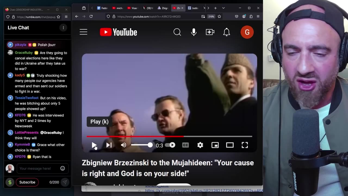This screenshot has height=196, width=348.
Task: Click username kady5 in chat
Action: point(20,75)
